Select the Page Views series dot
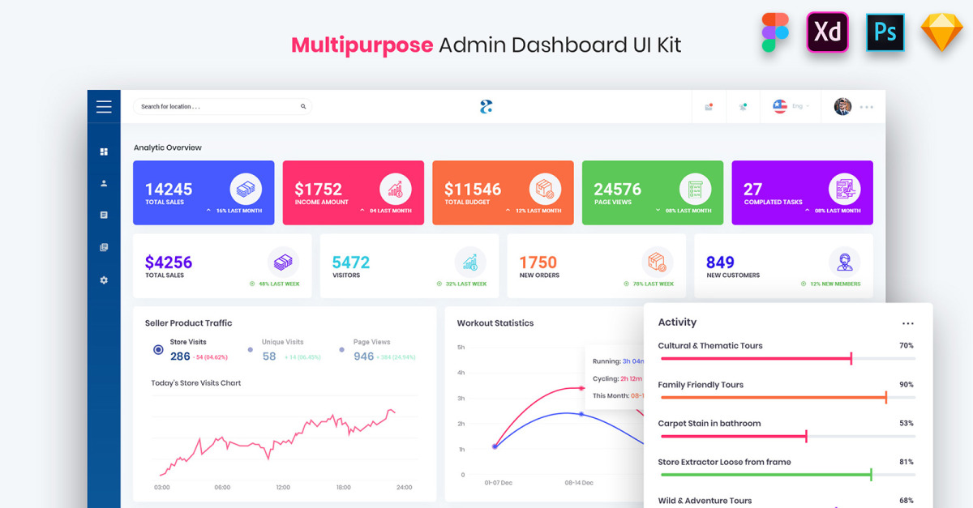Screen dimensions: 973x508 pos(341,350)
